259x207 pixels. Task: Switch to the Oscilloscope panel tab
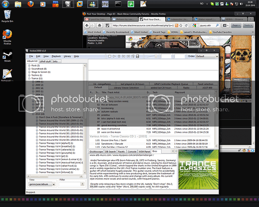point(98,152)
